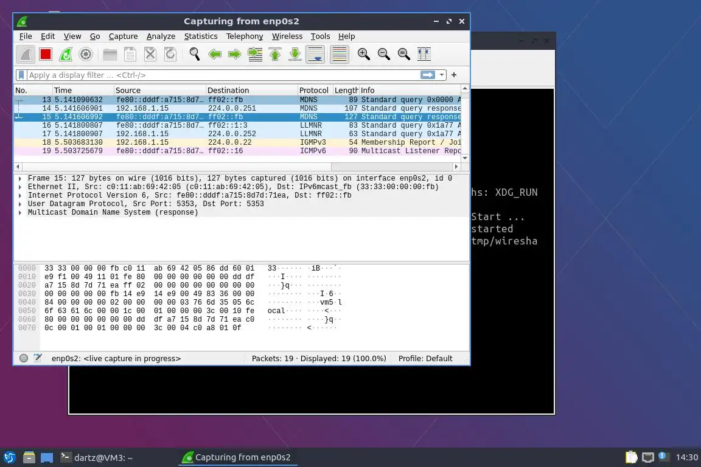The width and height of the screenshot is (701, 467).
Task: Click the capture file properties pencil icon
Action: pos(38,358)
